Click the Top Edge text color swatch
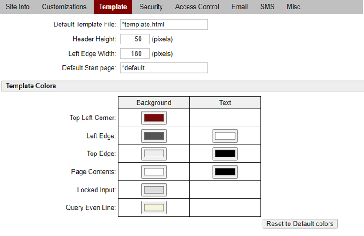 225,154
